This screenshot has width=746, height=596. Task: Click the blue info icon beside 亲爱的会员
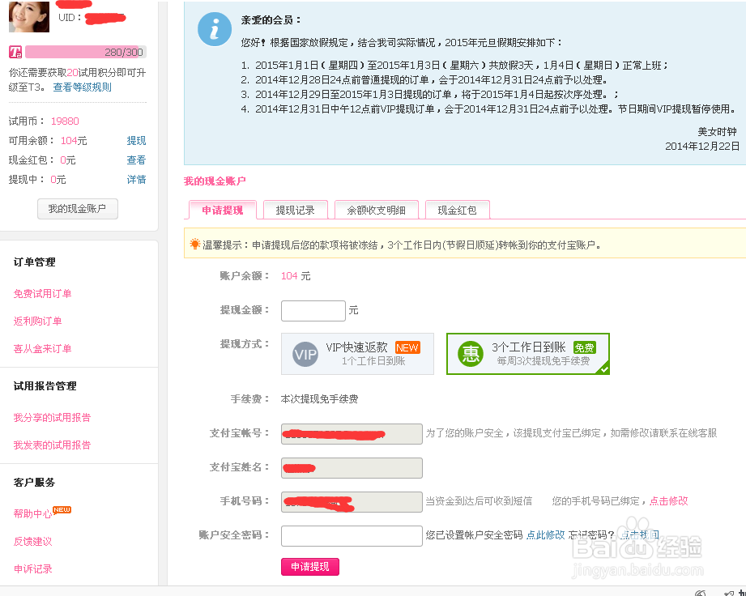click(213, 29)
